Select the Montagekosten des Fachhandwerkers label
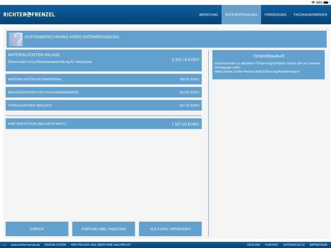This screenshot has width=331, height=248. click(x=43, y=92)
